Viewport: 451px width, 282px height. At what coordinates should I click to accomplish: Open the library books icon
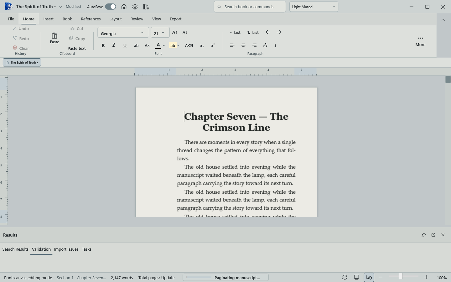tap(146, 7)
